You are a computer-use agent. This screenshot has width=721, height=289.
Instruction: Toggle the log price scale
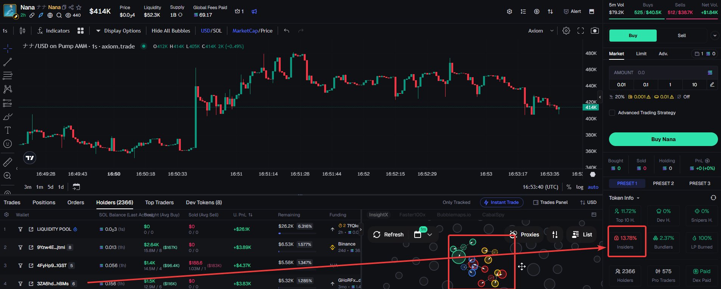(580, 187)
